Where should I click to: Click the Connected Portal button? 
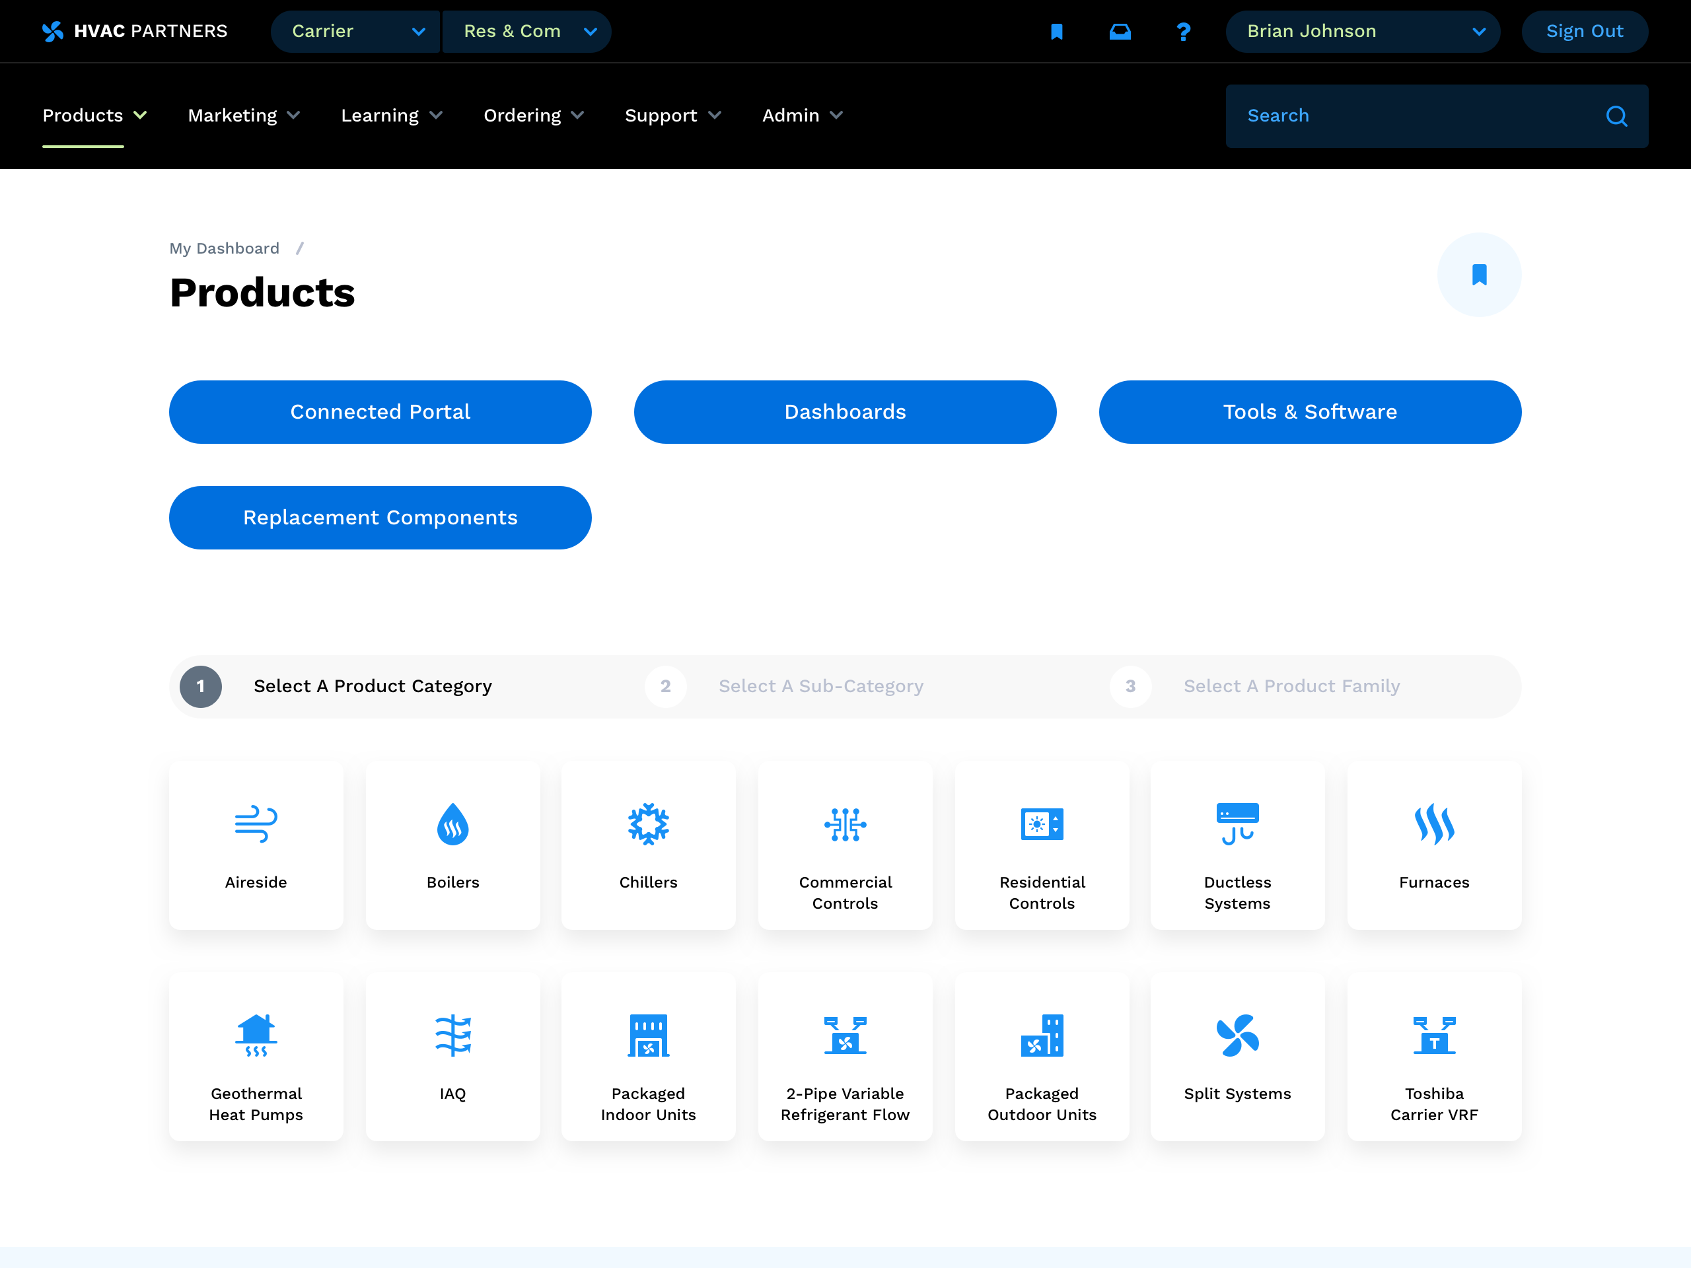click(380, 412)
